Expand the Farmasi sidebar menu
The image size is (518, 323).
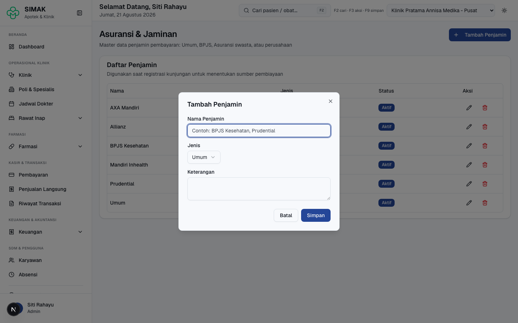click(x=46, y=146)
